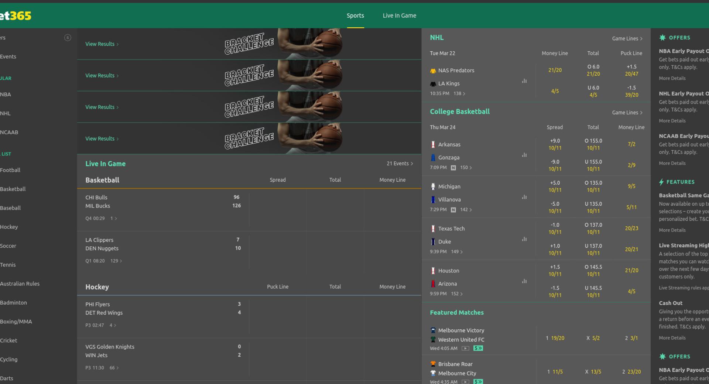This screenshot has height=384, width=709.
Task: Click the Offers star icon at top
Action: pos(662,38)
